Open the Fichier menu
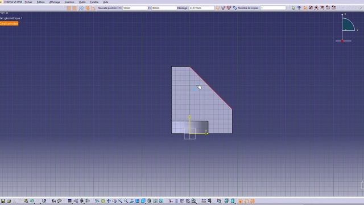Image resolution: width=364 pixels, height=205 pixels. (28, 2)
